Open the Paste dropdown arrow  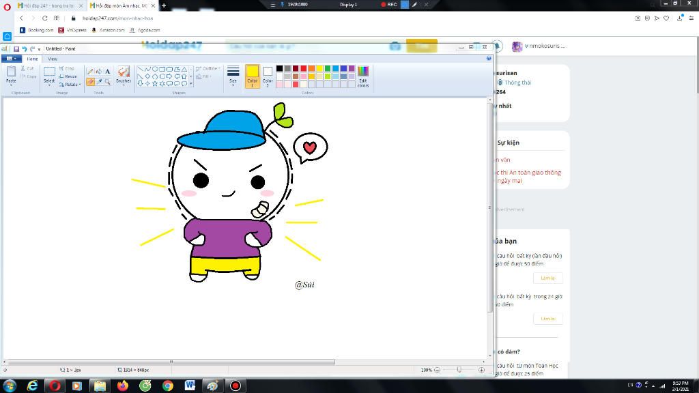click(11, 84)
